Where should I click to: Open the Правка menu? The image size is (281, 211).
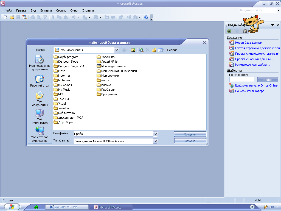(x=21, y=10)
